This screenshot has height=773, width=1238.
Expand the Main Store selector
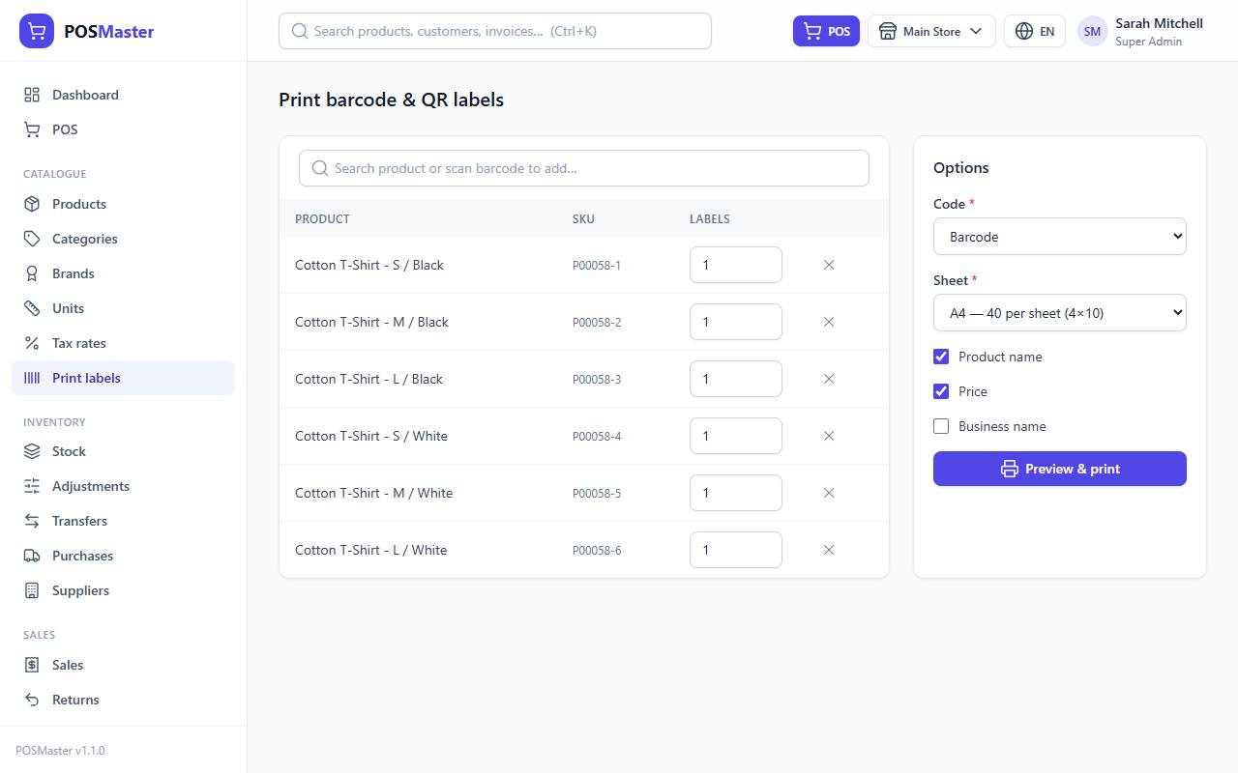coord(931,31)
